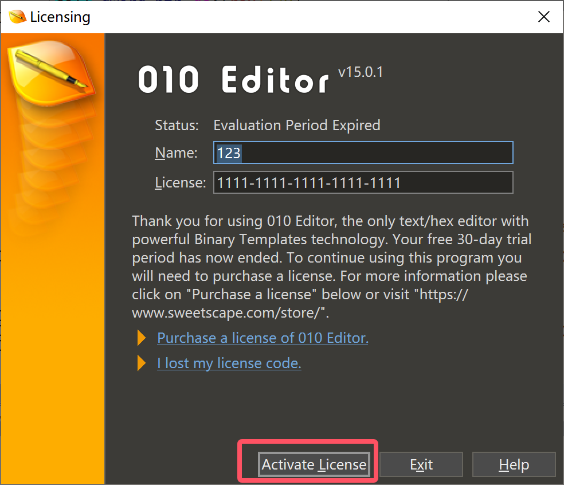Screen dimensions: 564x485
Task: Click the Licensing window title text
Action: tap(60, 17)
